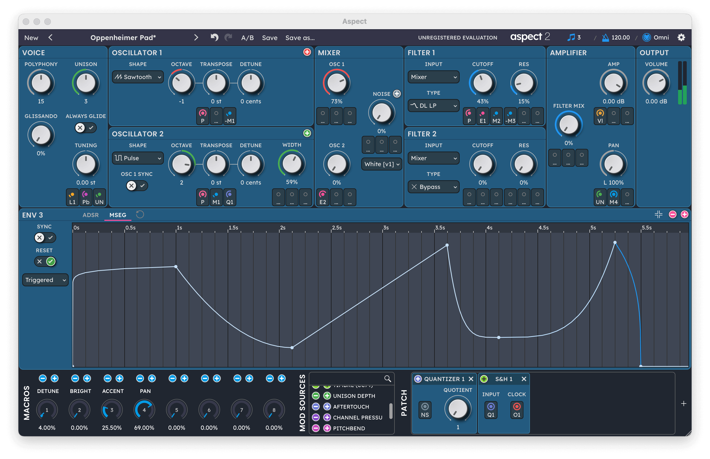Click the E2 modulation slot under OSC 2 mixer
The width and height of the screenshot is (710, 459).
click(x=323, y=197)
